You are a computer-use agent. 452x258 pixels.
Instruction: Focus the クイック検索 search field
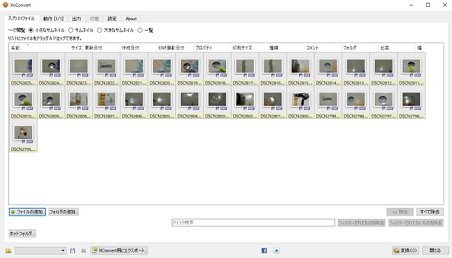click(253, 223)
